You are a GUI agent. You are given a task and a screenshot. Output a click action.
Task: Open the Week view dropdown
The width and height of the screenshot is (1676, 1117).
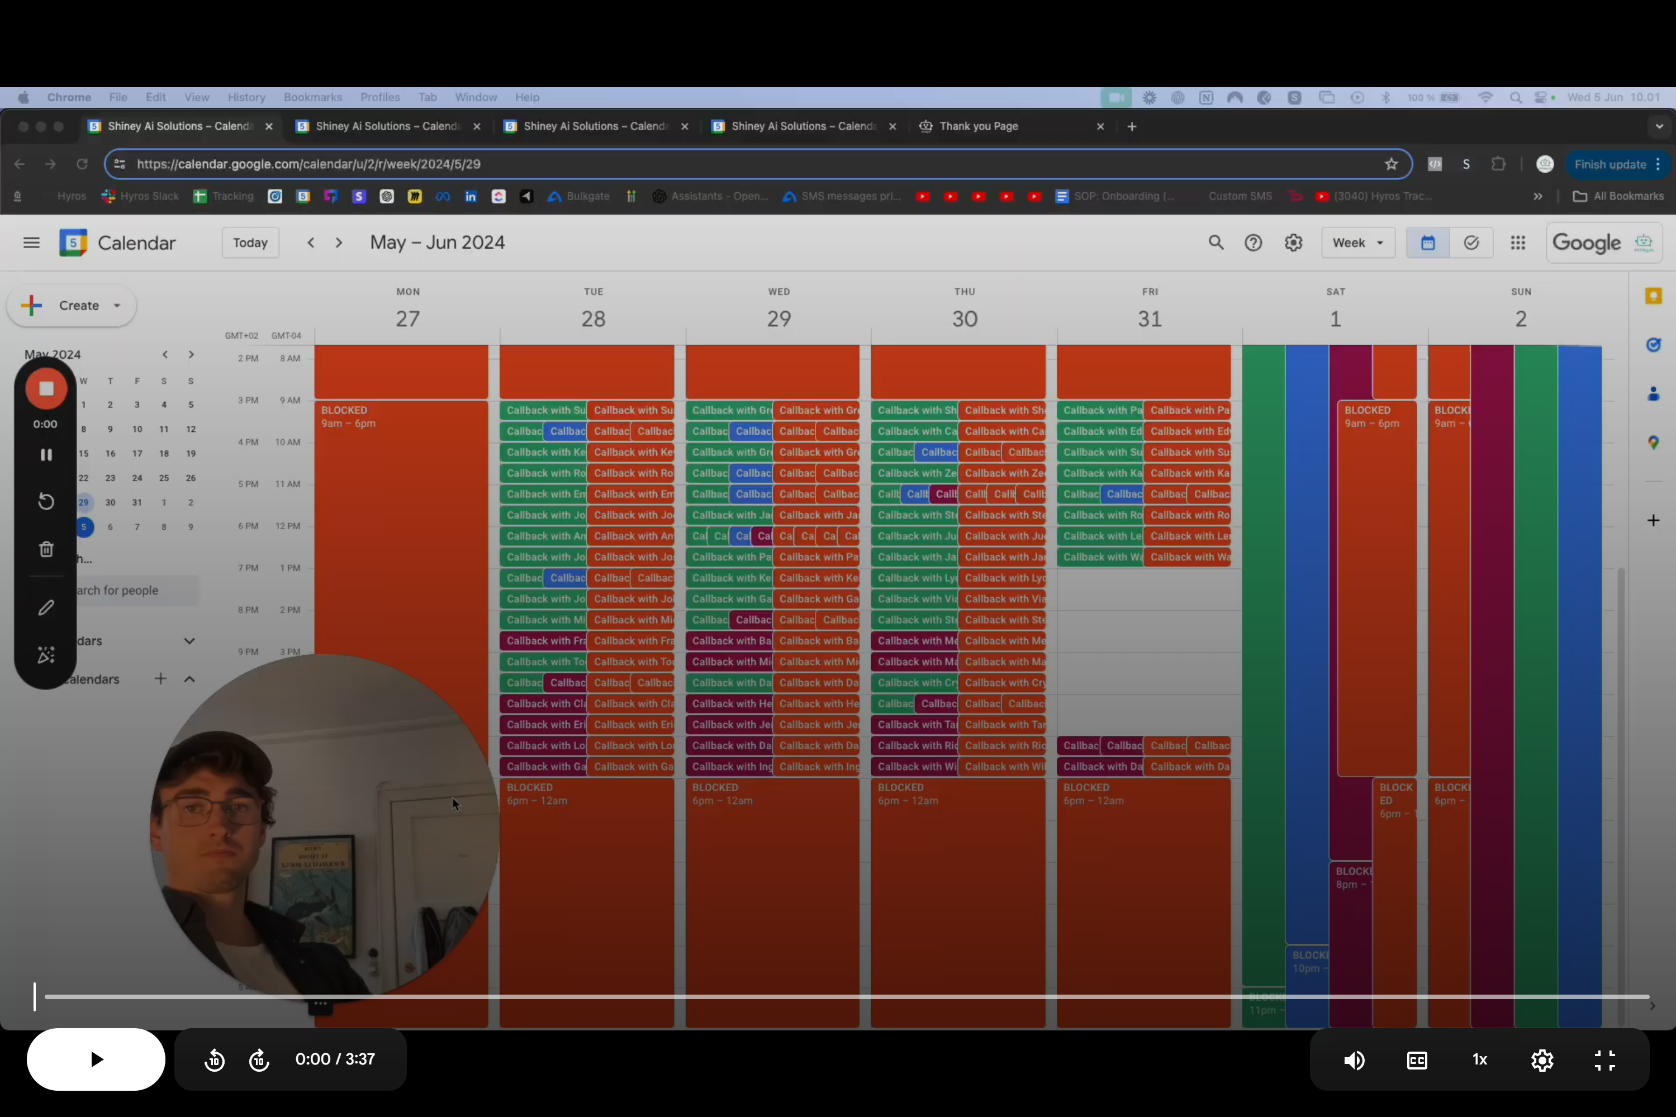click(1357, 243)
